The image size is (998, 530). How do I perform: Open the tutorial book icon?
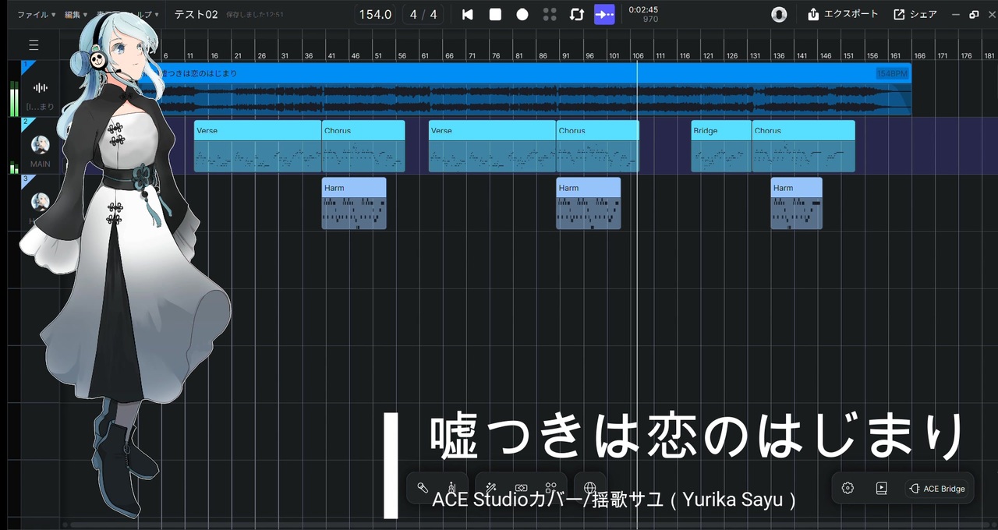[881, 489]
